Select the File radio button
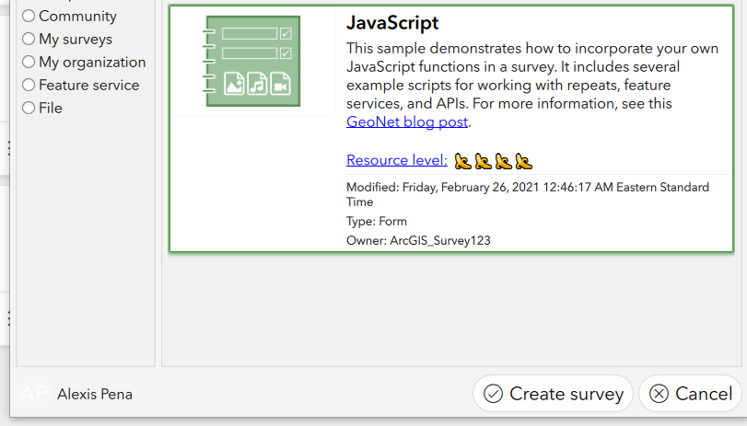747x426 pixels. (29, 109)
